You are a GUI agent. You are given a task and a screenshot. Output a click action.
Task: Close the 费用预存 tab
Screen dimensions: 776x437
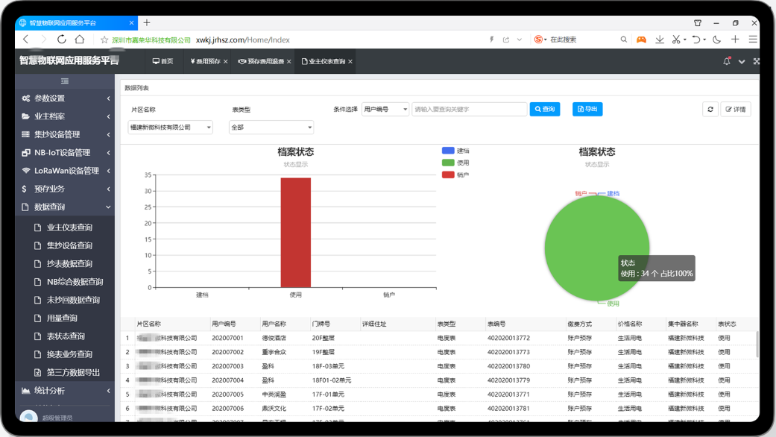point(226,61)
